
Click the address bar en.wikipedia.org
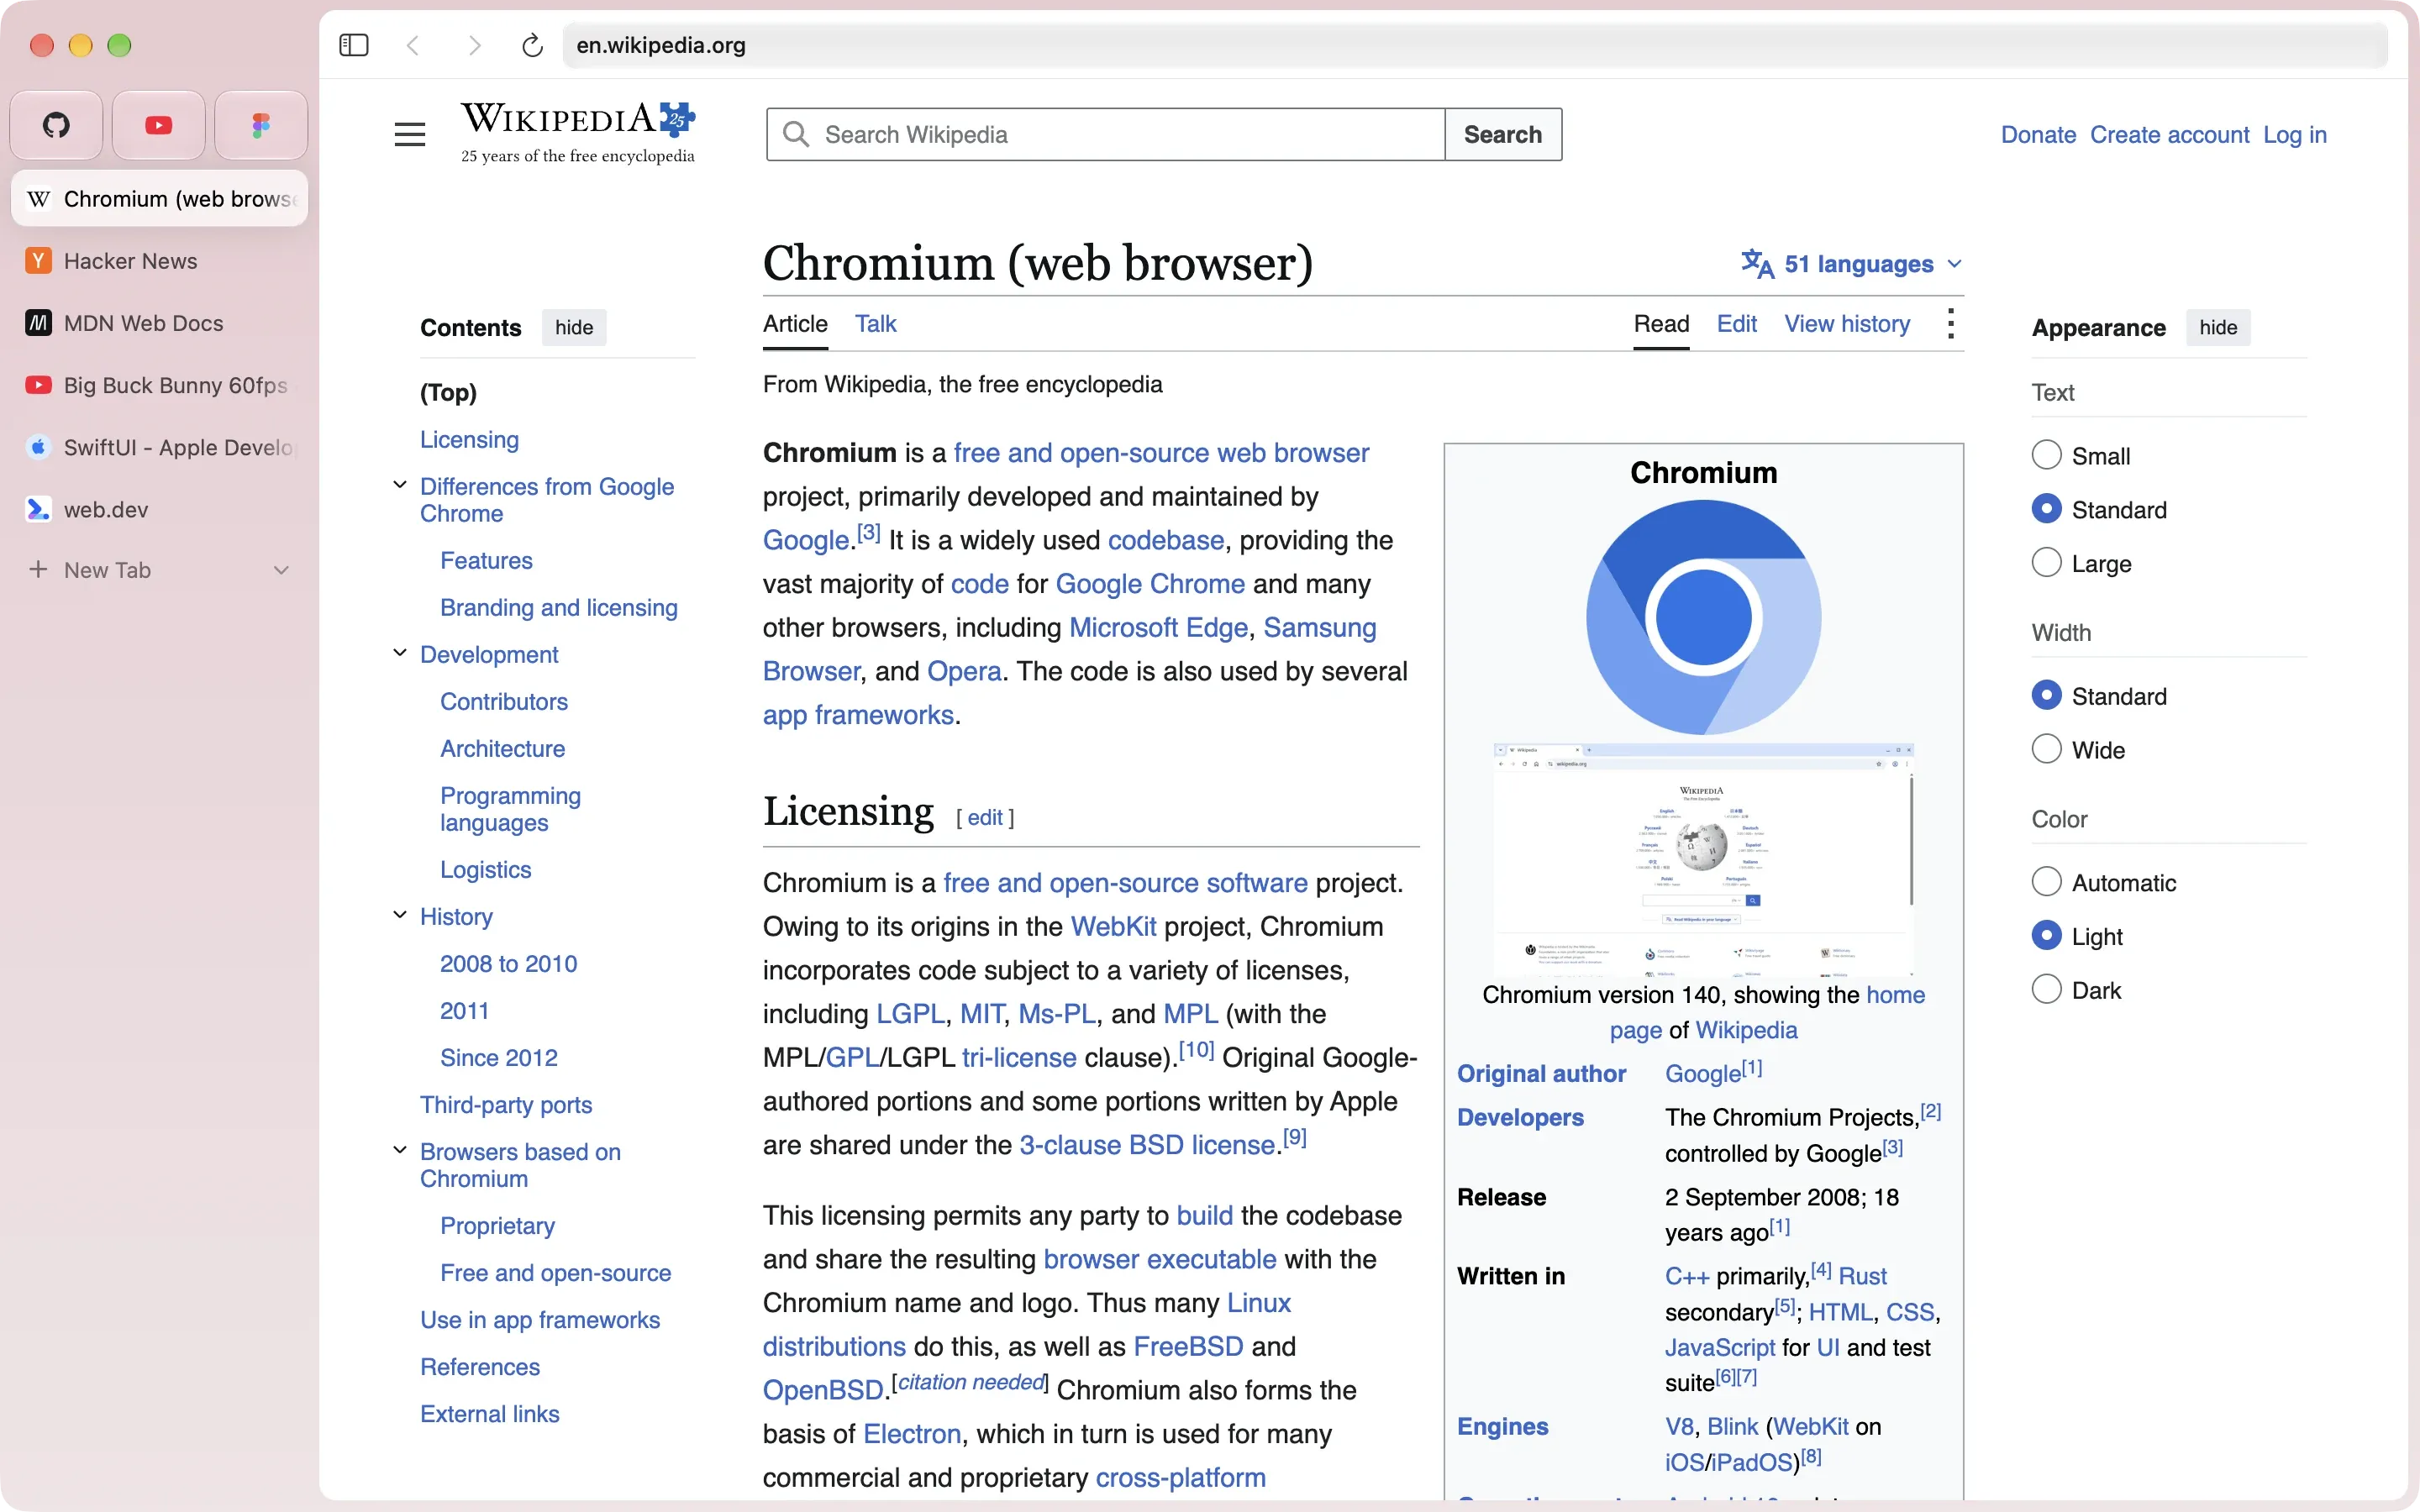pos(1475,45)
